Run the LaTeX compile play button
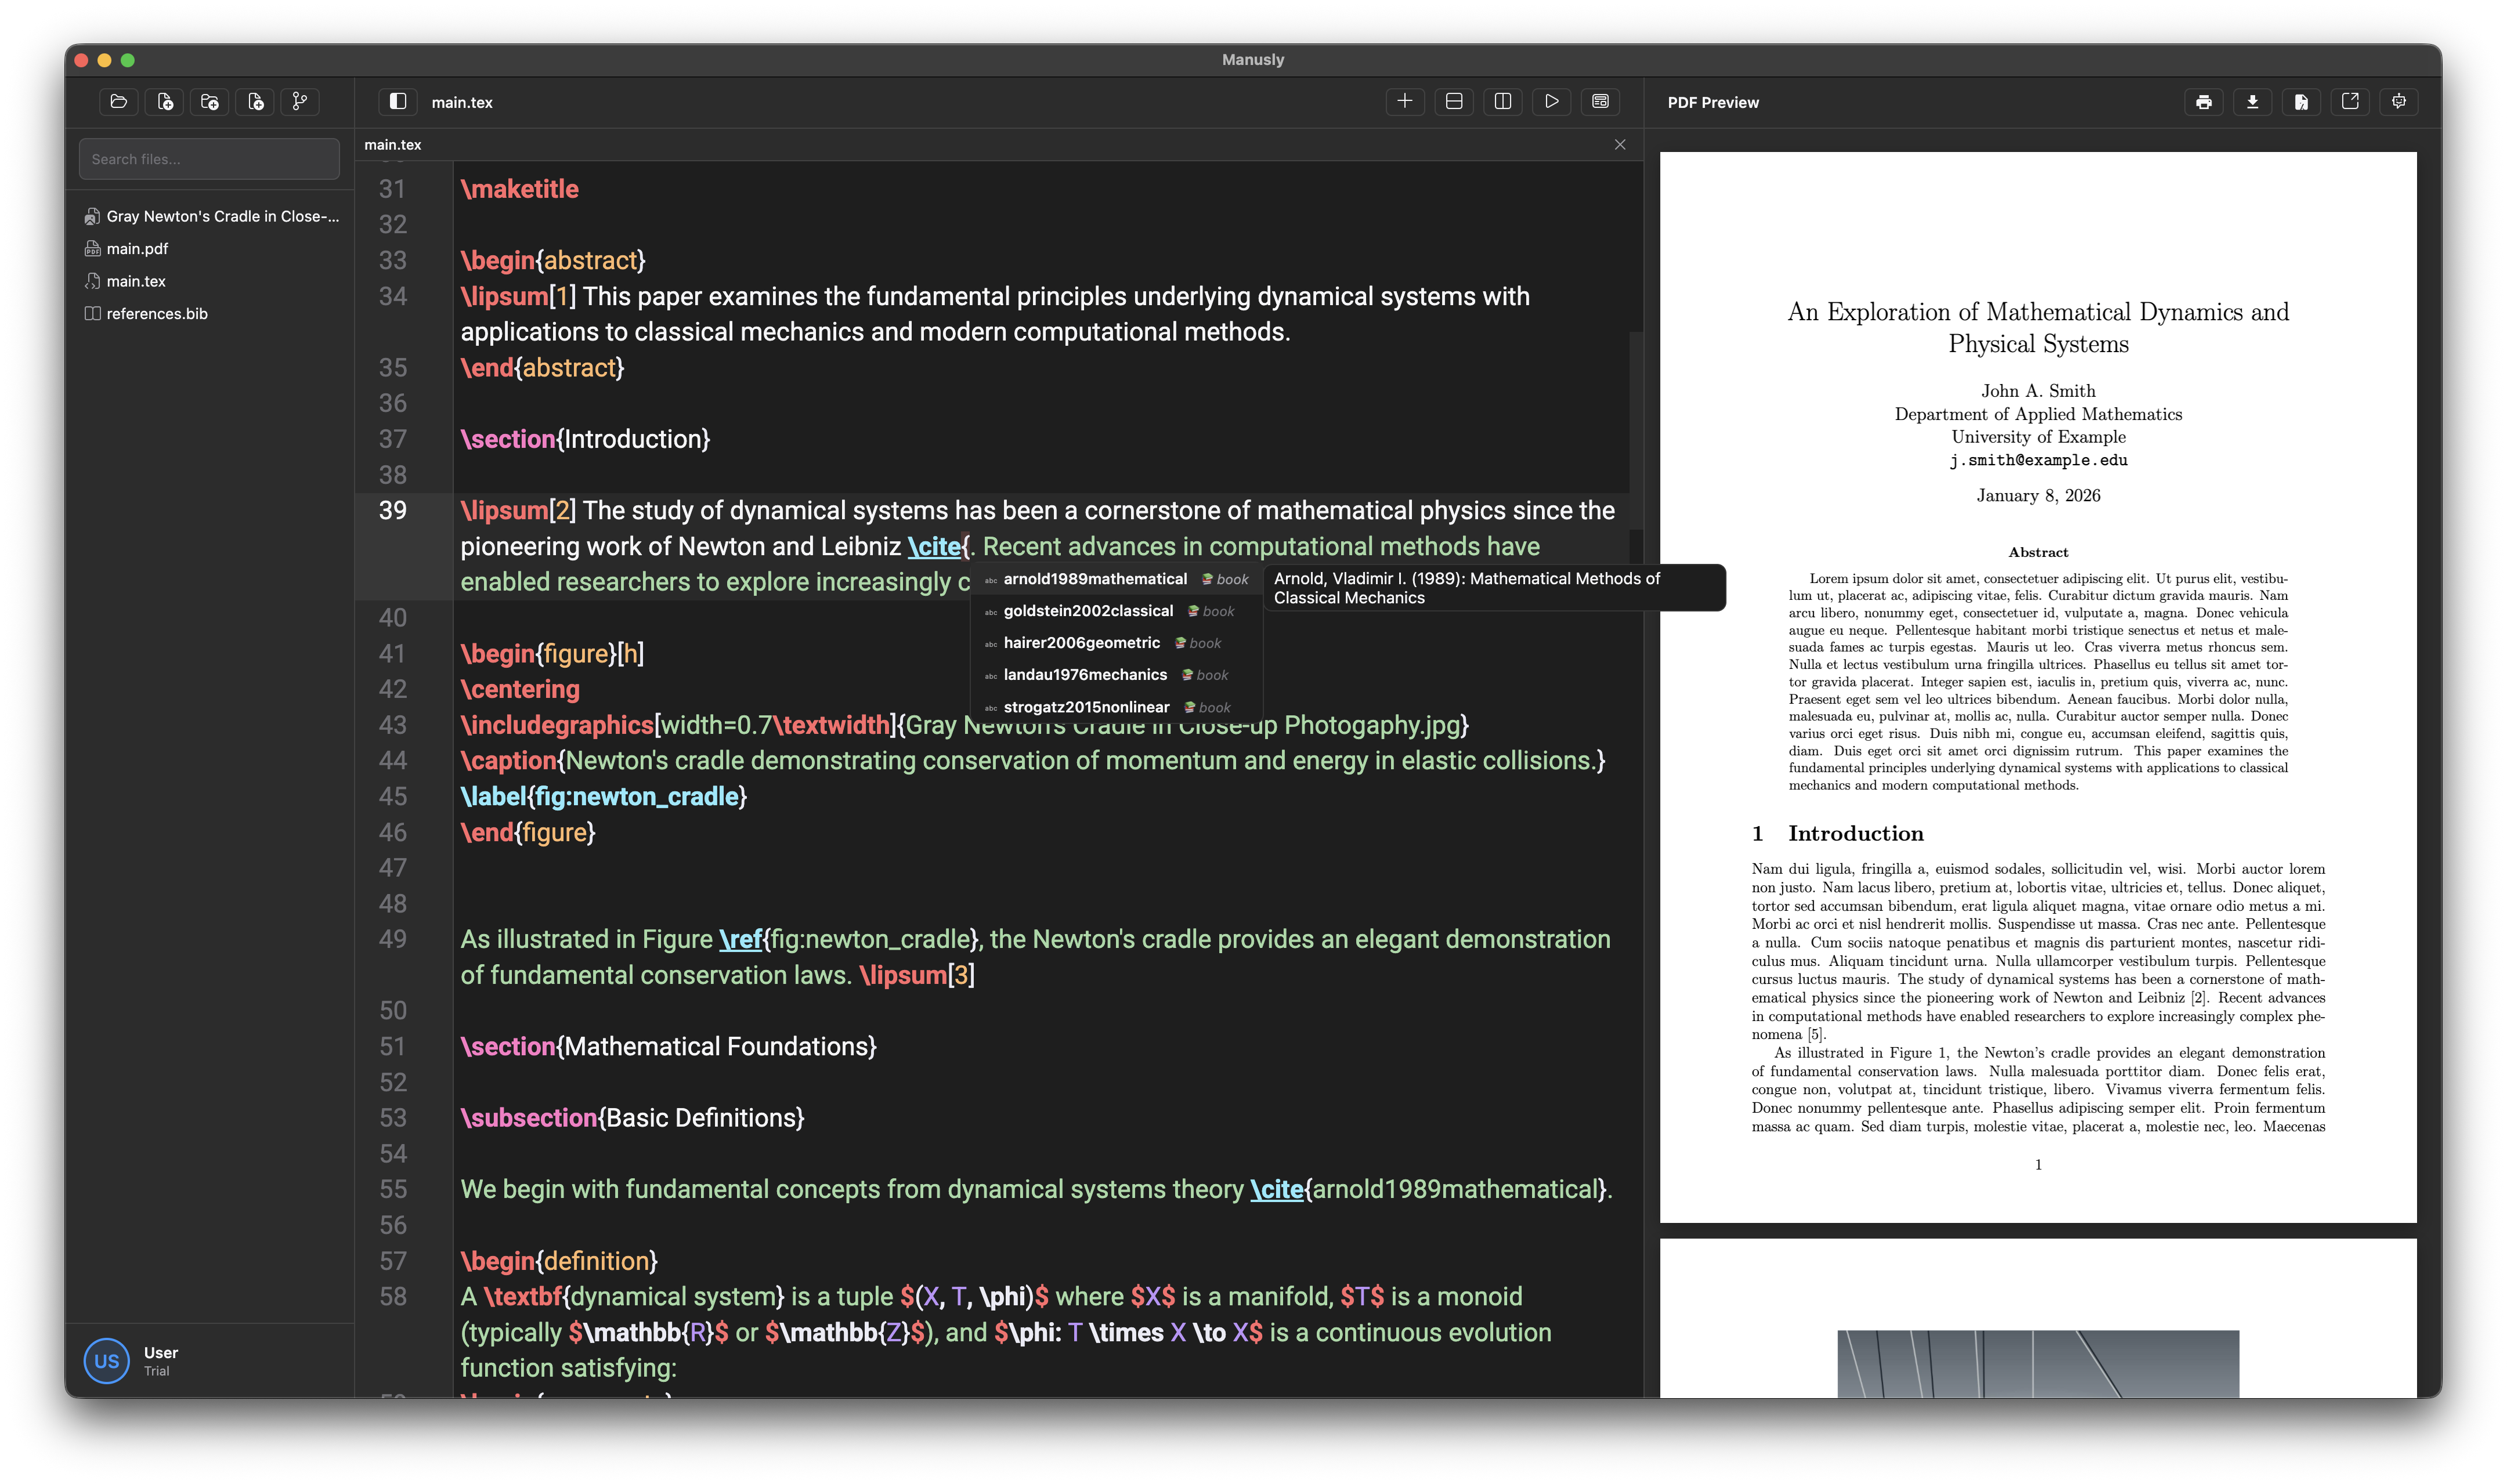2507x1484 pixels. click(1551, 101)
